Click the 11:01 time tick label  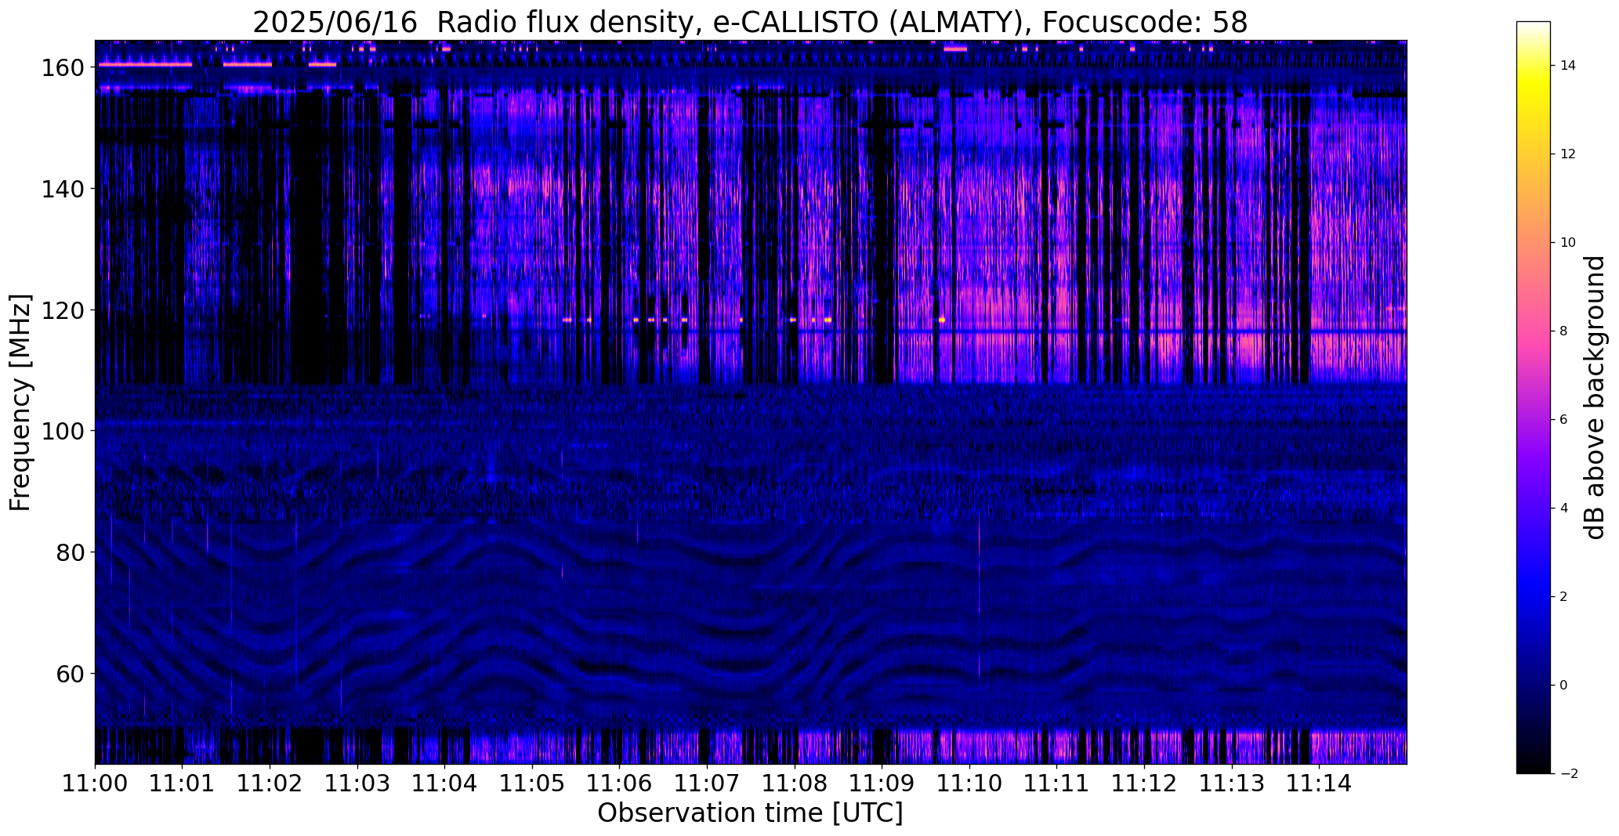(183, 782)
